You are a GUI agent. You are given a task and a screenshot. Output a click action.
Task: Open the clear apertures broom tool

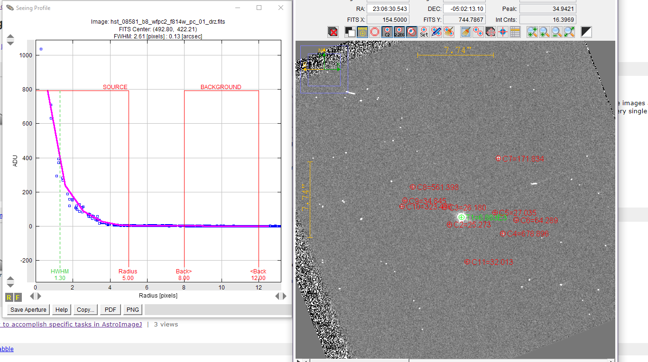pos(449,32)
